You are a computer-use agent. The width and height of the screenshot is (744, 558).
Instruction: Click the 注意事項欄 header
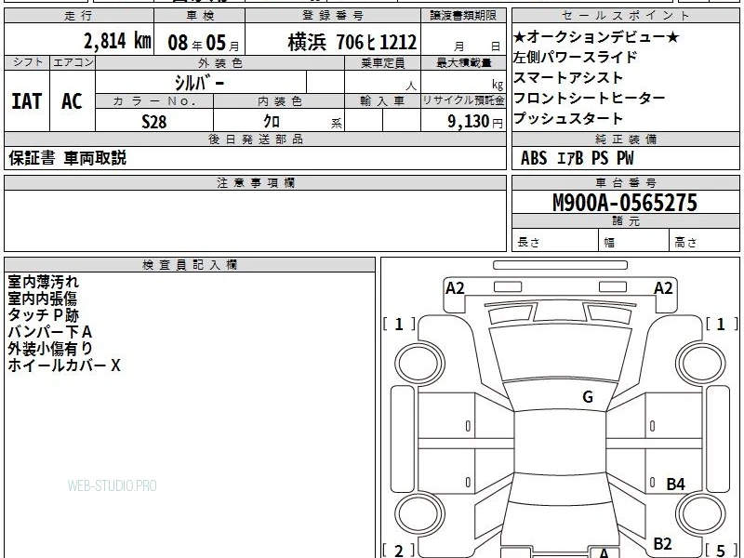pos(255,183)
